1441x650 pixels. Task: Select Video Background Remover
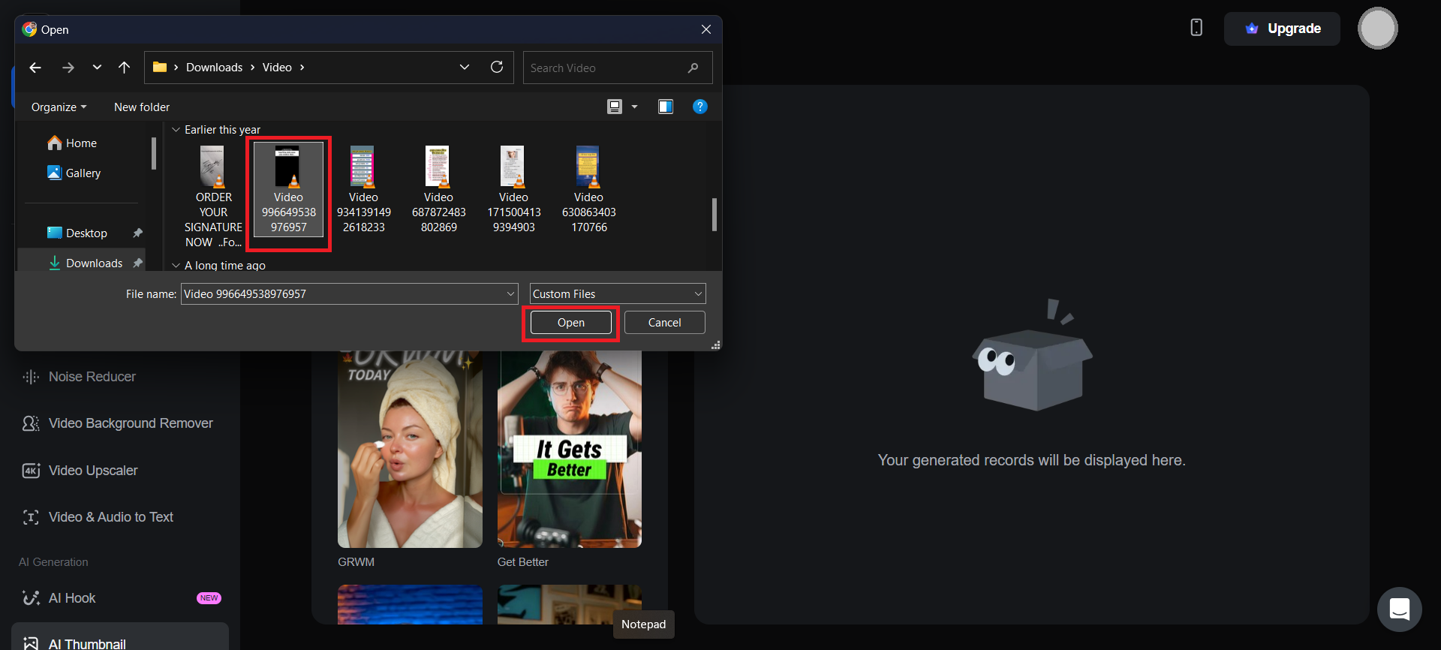[x=130, y=423]
